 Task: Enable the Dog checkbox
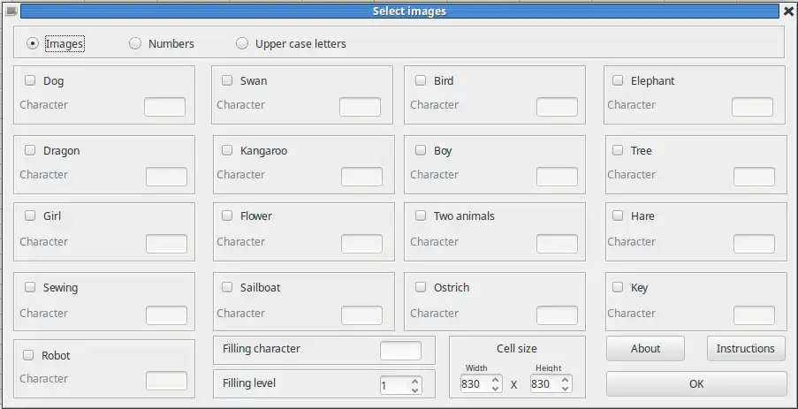click(x=30, y=80)
